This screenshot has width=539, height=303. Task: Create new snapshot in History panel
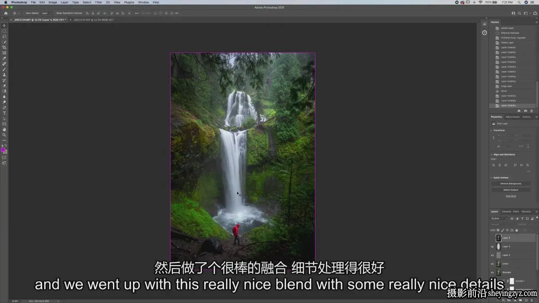tap(525, 111)
